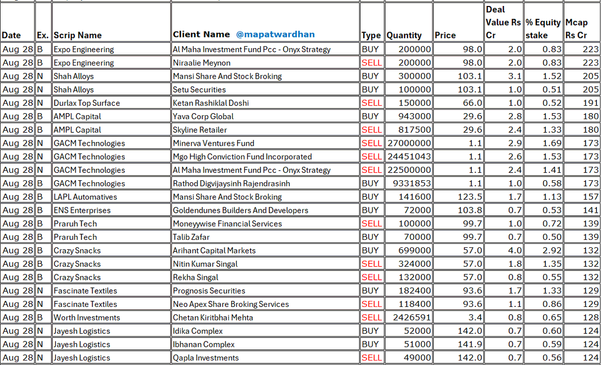Click the Client Name header text
Viewport: 601px width, 365px height.
201,35
